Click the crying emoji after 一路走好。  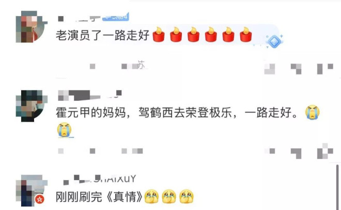pos(312,112)
